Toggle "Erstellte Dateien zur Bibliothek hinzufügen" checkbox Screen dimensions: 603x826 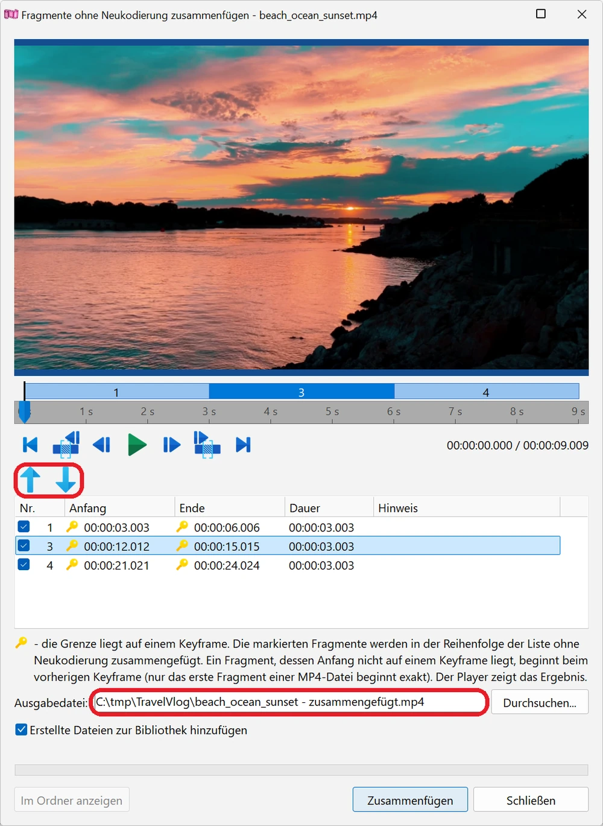click(x=22, y=729)
